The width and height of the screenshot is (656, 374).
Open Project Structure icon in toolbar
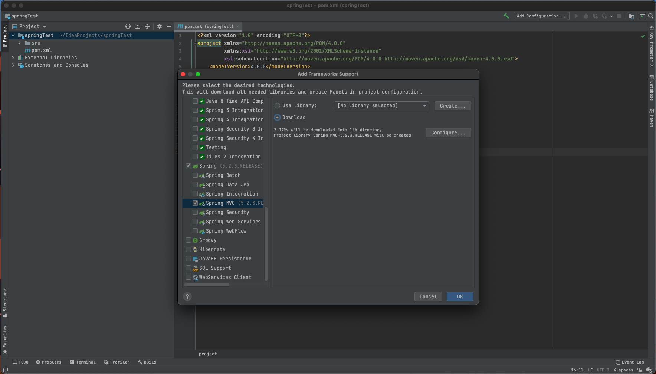coord(631,16)
